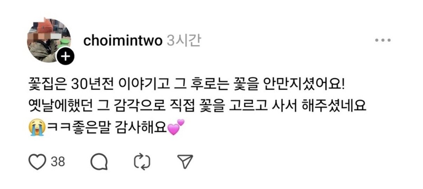Open the three-dot more options menu

(383, 41)
